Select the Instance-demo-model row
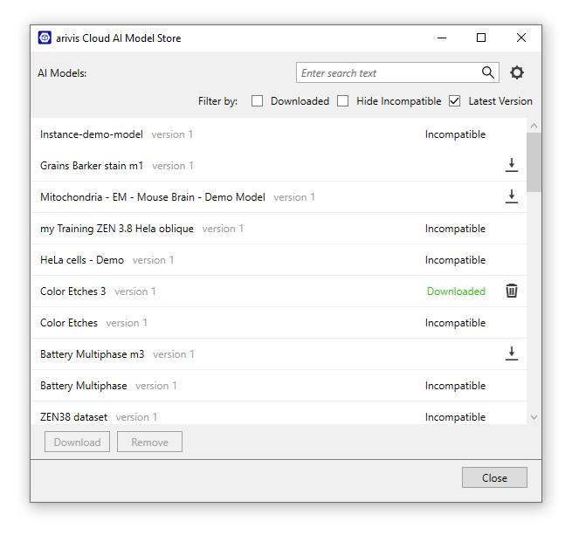The height and width of the screenshot is (535, 572). click(x=92, y=134)
